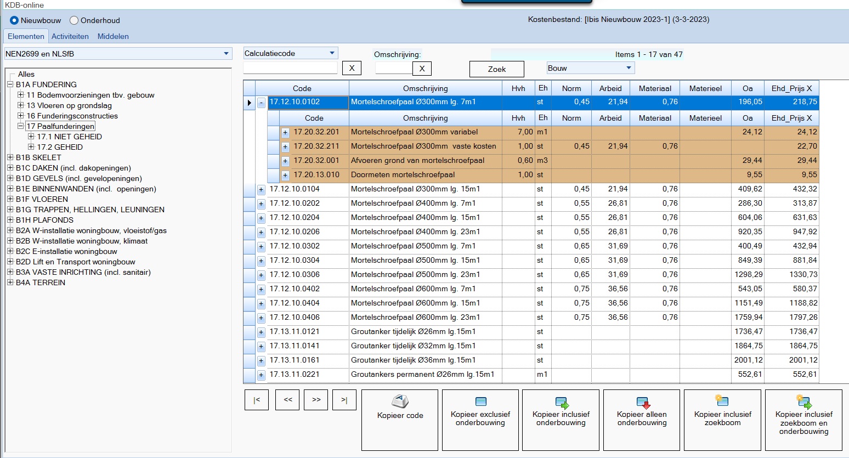Clear the calculatiecode field with X
The width and height of the screenshot is (849, 458).
(352, 69)
